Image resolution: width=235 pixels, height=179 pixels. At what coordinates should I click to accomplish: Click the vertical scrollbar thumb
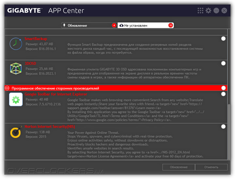[229, 132]
